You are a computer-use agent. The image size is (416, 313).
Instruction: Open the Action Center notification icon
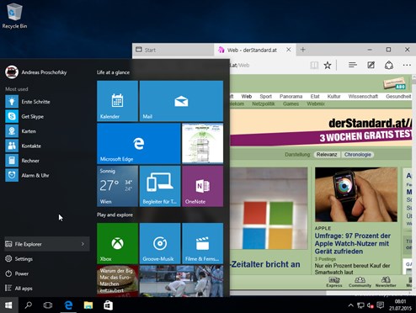coord(381,305)
